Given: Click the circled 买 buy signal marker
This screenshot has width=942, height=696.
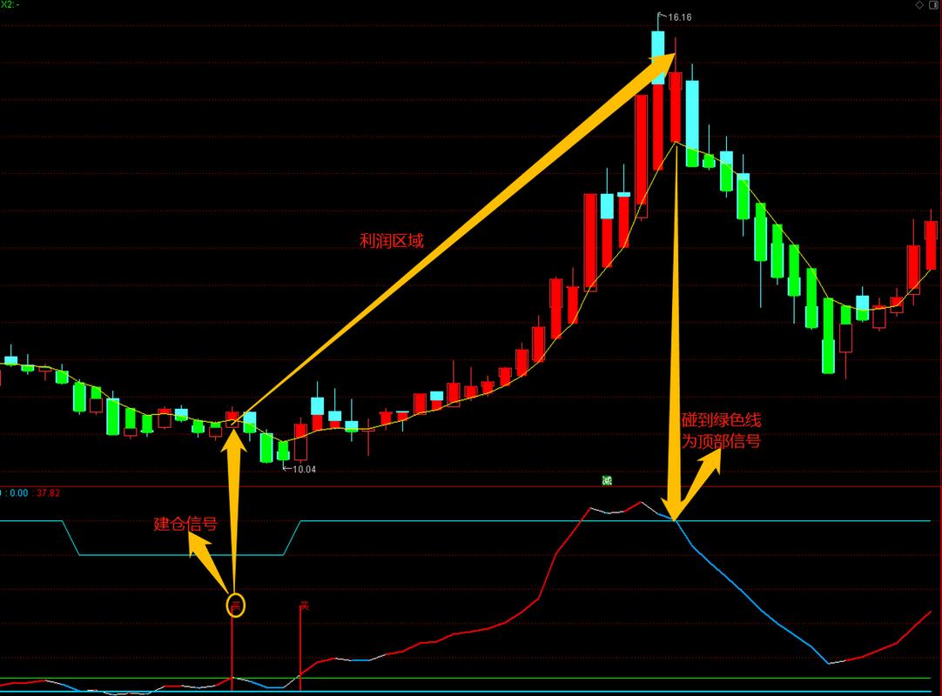Looking at the screenshot, I should click(235, 604).
